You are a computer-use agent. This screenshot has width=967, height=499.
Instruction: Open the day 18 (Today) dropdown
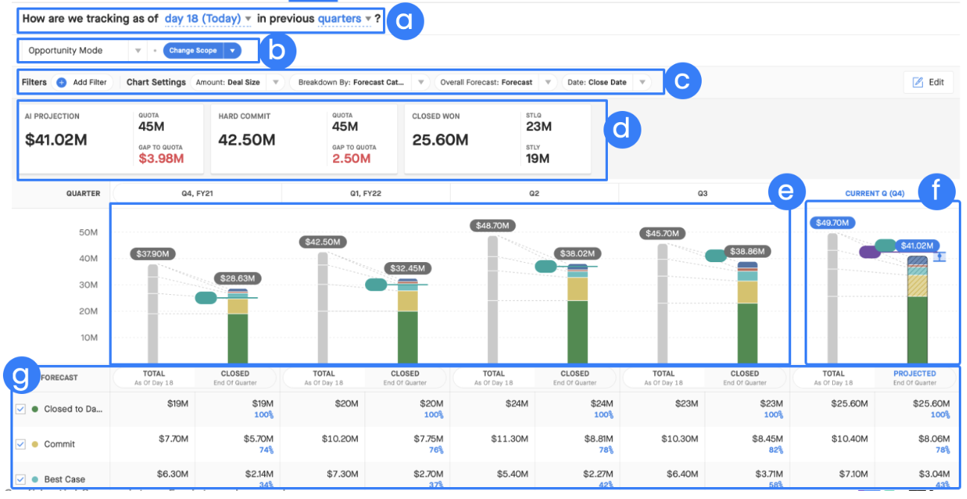208,19
